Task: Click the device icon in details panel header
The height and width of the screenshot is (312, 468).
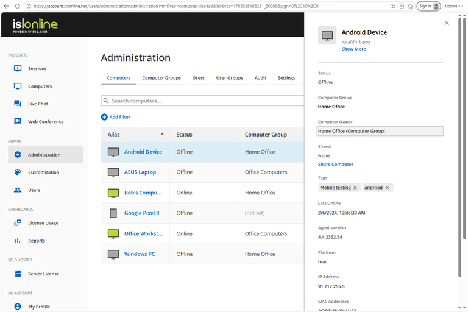Action: pyautogui.click(x=327, y=35)
